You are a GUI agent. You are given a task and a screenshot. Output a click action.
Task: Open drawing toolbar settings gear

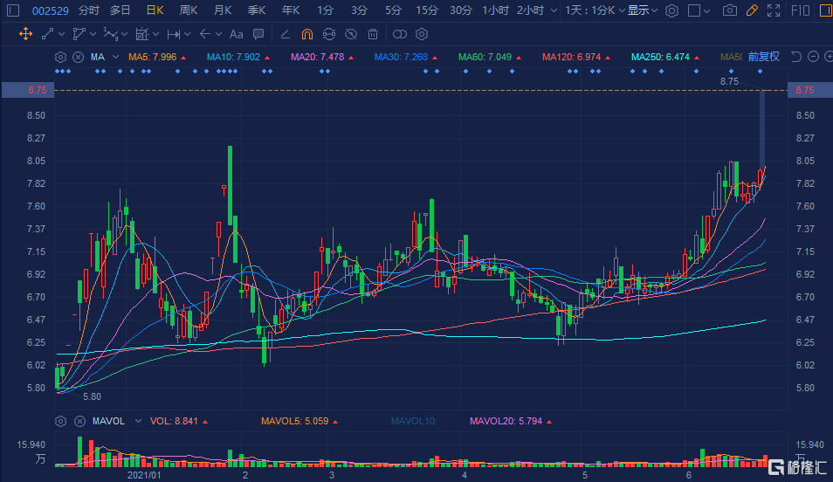[422, 35]
